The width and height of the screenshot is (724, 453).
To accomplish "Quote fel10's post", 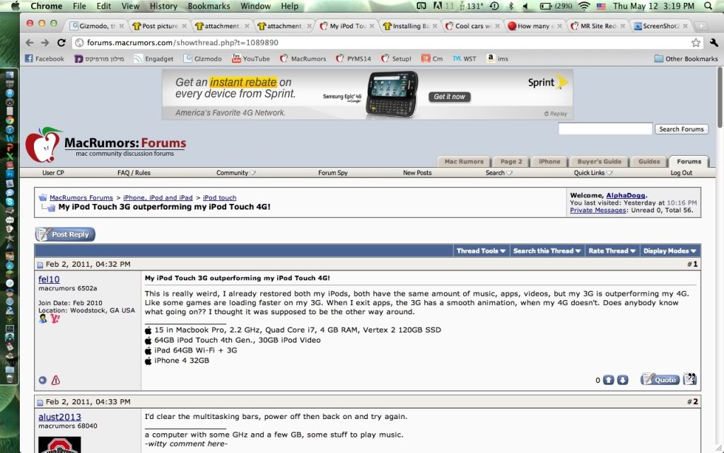I will point(660,379).
